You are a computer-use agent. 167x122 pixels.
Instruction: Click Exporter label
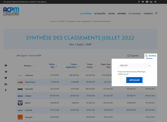click(134, 56)
